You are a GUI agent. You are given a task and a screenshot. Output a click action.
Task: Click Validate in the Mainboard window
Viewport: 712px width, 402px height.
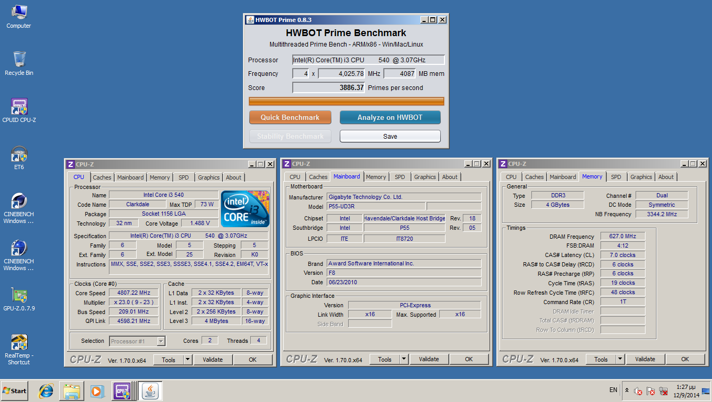point(429,359)
